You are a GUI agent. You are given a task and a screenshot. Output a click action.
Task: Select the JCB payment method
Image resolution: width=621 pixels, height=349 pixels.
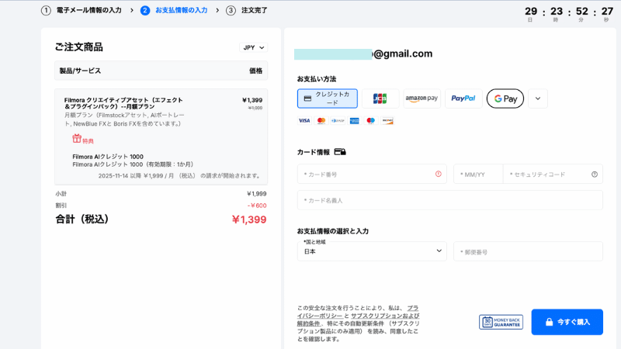coord(380,98)
